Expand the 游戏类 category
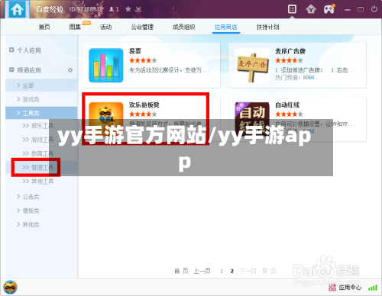Screen dimensions: 382x296 [x=41, y=99]
